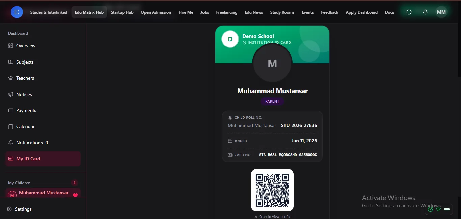Click the Dashboard section label
The height and width of the screenshot is (219, 461).
click(x=18, y=33)
